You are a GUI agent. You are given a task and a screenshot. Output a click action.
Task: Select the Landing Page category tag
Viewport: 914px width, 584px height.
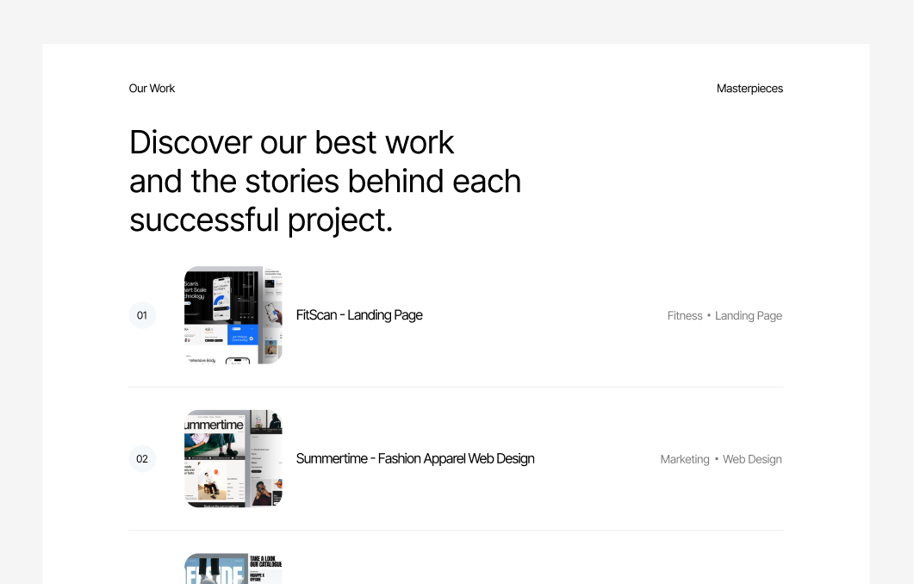[749, 315]
